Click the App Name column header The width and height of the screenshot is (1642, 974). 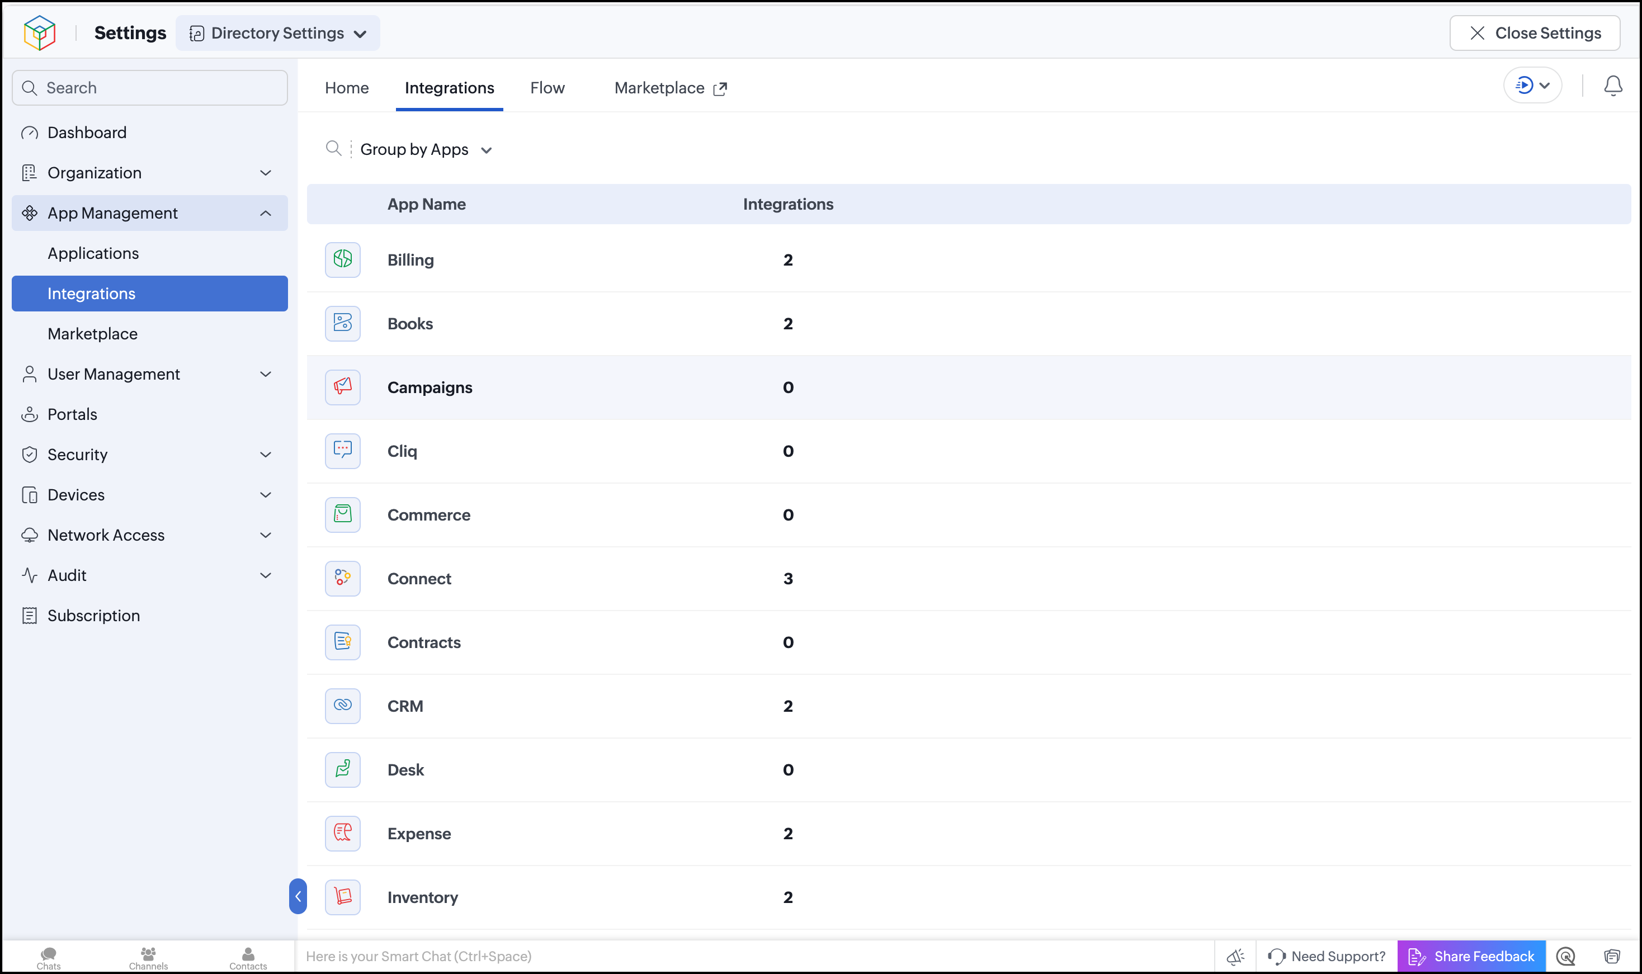[427, 204]
